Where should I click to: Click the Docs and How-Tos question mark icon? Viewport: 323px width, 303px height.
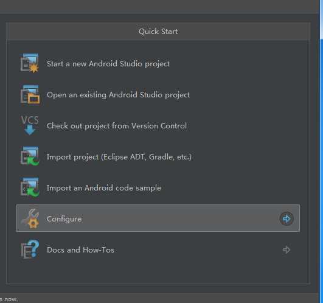[x=30, y=249]
